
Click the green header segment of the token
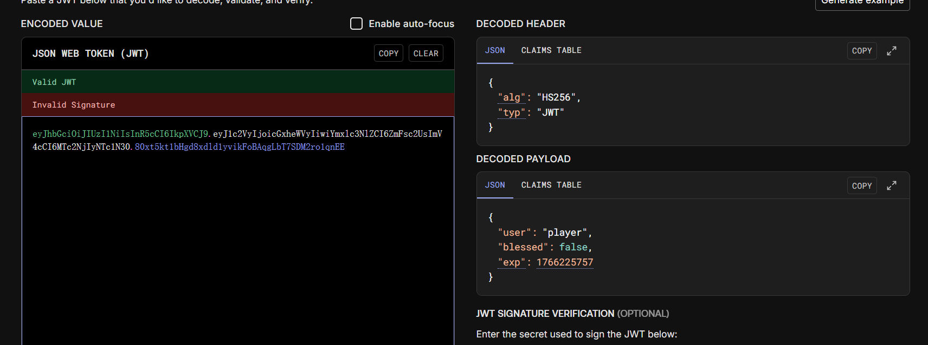coord(120,134)
